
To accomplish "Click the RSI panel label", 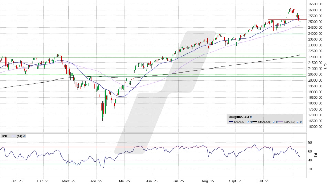I will click(x=5, y=136).
